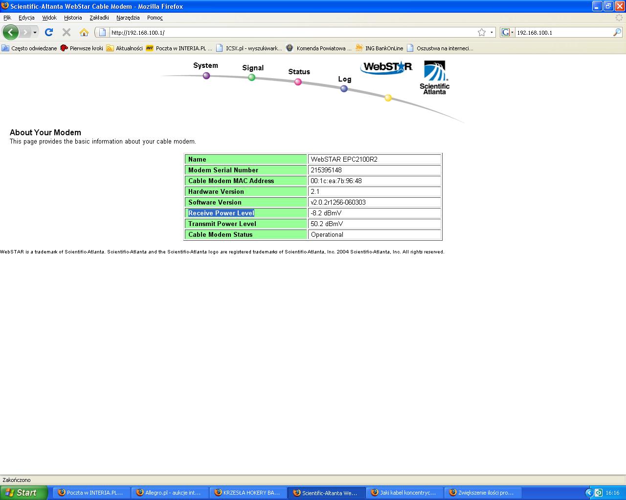Click the page identity icon in address bar
Screen dimensions: 626x500
pyautogui.click(x=102, y=32)
